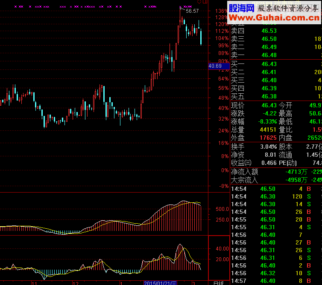The width and height of the screenshot is (322, 285).
Task: Select the 卖二 ask row at 46.49
Action: pos(276,47)
